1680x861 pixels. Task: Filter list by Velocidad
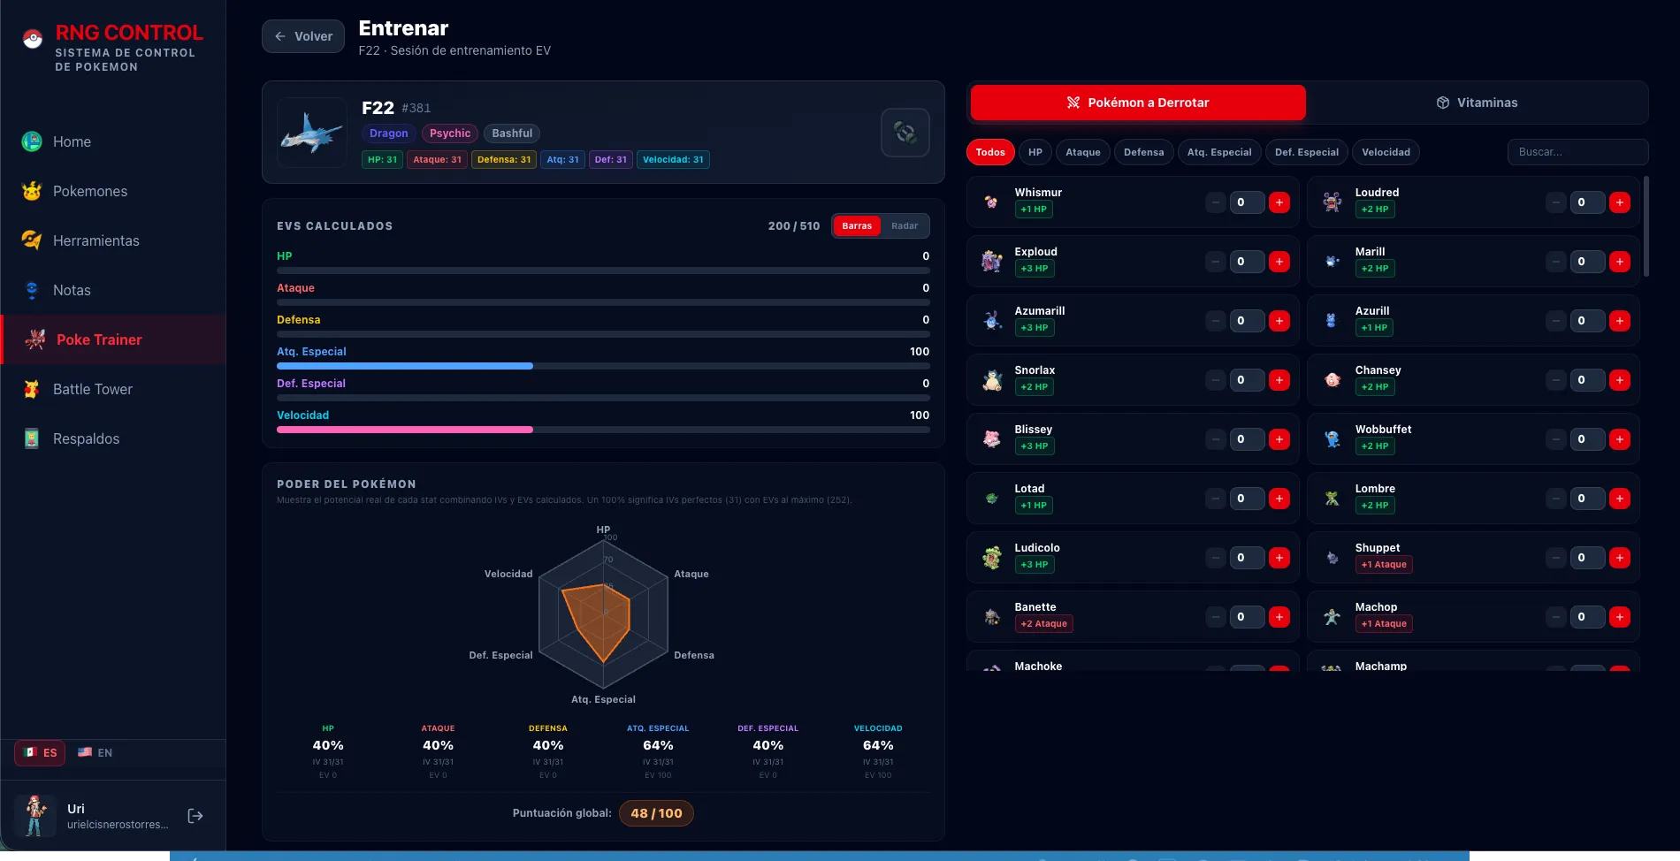coord(1386,152)
